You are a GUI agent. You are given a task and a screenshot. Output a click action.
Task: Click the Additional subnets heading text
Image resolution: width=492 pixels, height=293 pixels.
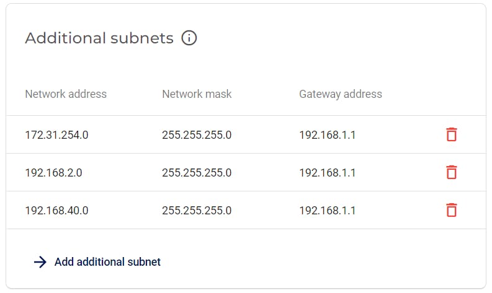tap(99, 38)
